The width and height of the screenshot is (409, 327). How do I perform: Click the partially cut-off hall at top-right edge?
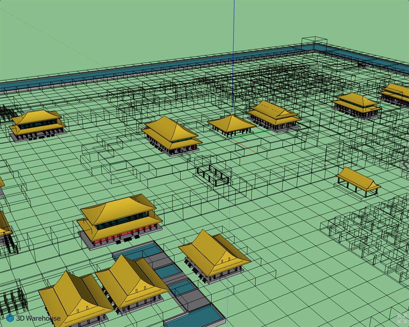click(396, 93)
